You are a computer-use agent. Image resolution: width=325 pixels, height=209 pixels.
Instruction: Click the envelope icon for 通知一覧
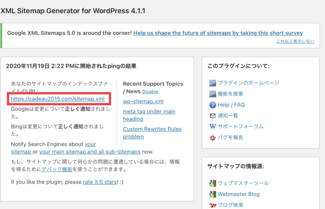pos(212,116)
